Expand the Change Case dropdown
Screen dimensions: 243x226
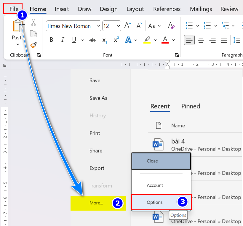click(154, 26)
